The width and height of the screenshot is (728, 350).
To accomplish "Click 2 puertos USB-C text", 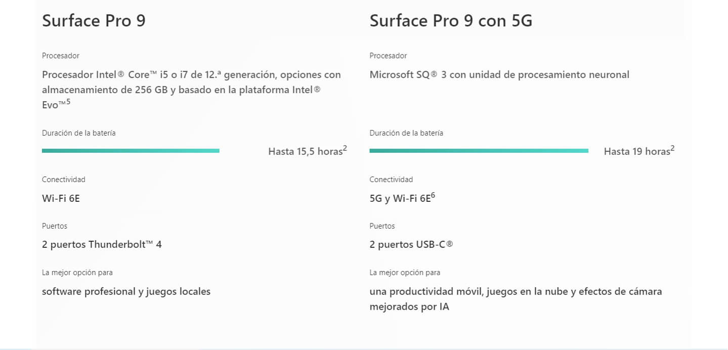I will [x=411, y=245].
